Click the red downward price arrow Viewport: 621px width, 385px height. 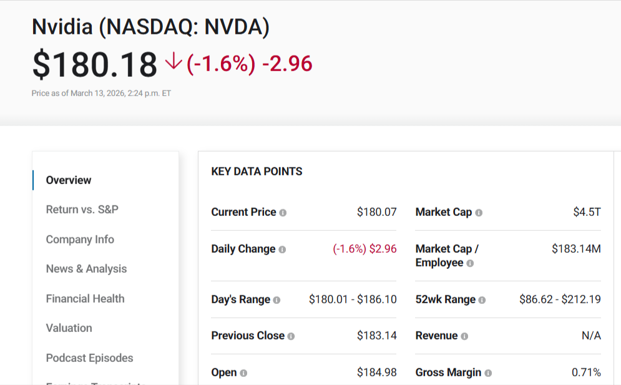[x=171, y=63]
